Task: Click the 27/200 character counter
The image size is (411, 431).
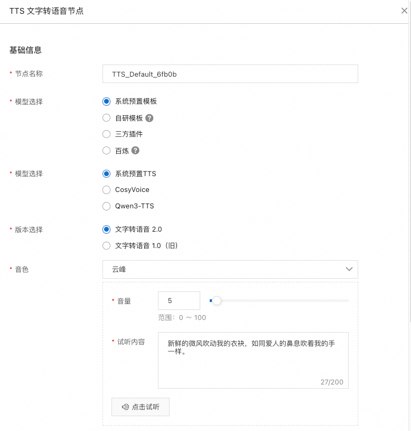Action: point(332,382)
